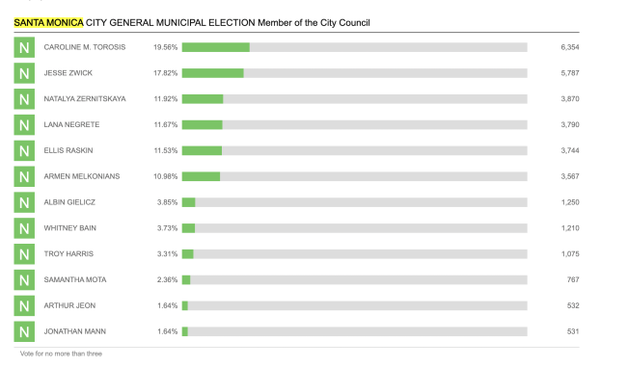
Task: Click the 2.36% bar for Samantha Mota
Action: pyautogui.click(x=354, y=280)
